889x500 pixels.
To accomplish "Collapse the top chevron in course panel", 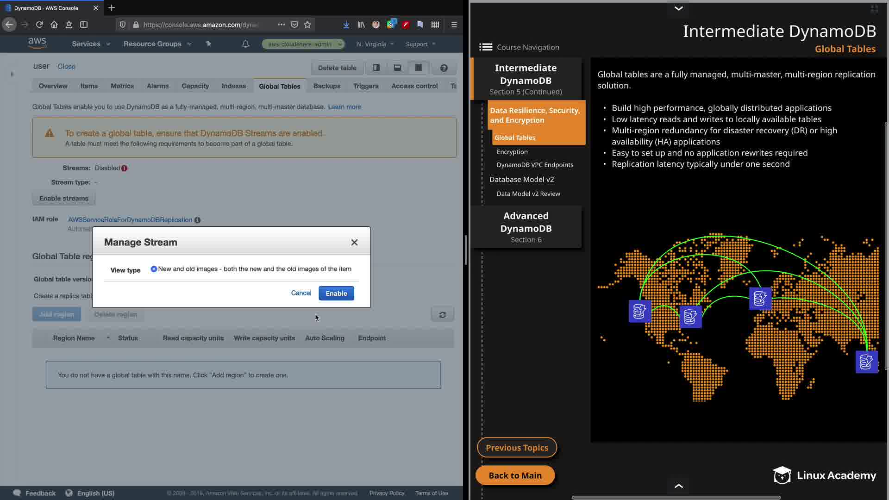I will (x=678, y=8).
